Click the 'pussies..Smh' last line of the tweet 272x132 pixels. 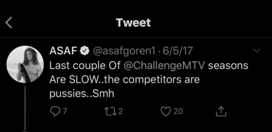click(x=82, y=94)
